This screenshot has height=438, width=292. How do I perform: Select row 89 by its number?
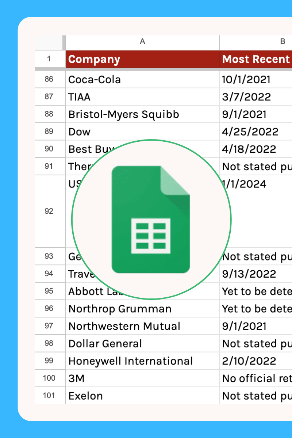(x=50, y=132)
